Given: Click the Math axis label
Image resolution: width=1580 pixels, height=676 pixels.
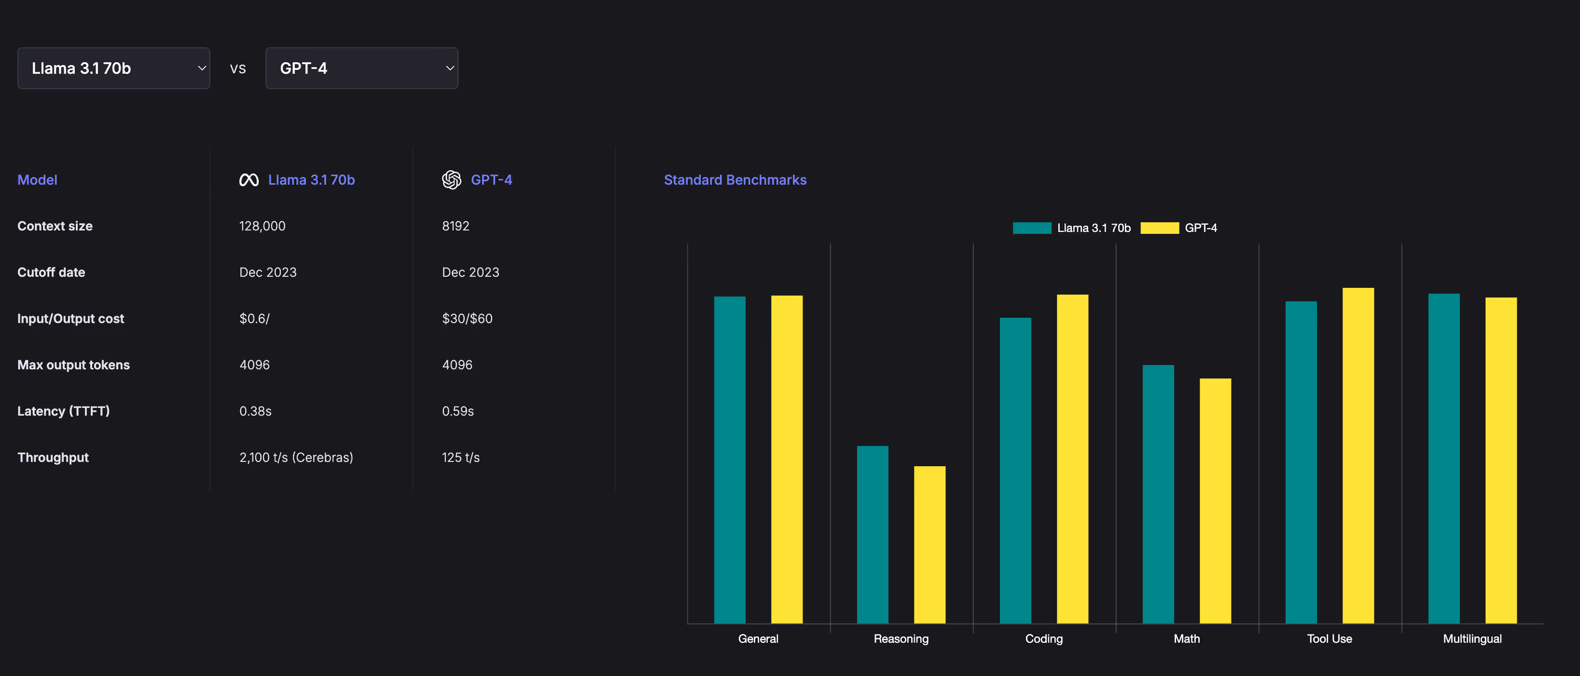Looking at the screenshot, I should pos(1187,638).
